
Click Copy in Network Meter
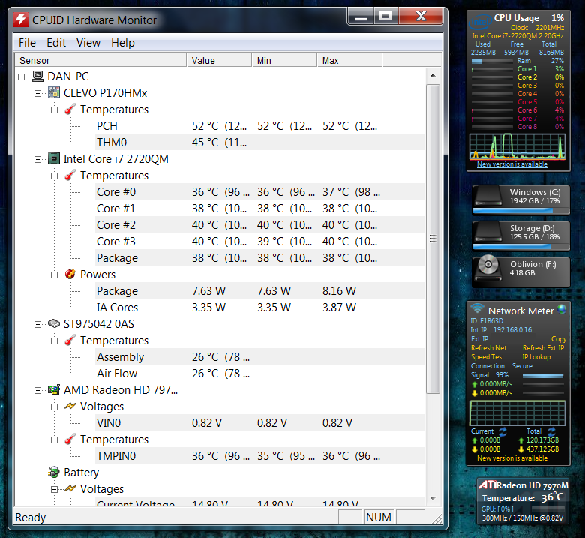[559, 338]
